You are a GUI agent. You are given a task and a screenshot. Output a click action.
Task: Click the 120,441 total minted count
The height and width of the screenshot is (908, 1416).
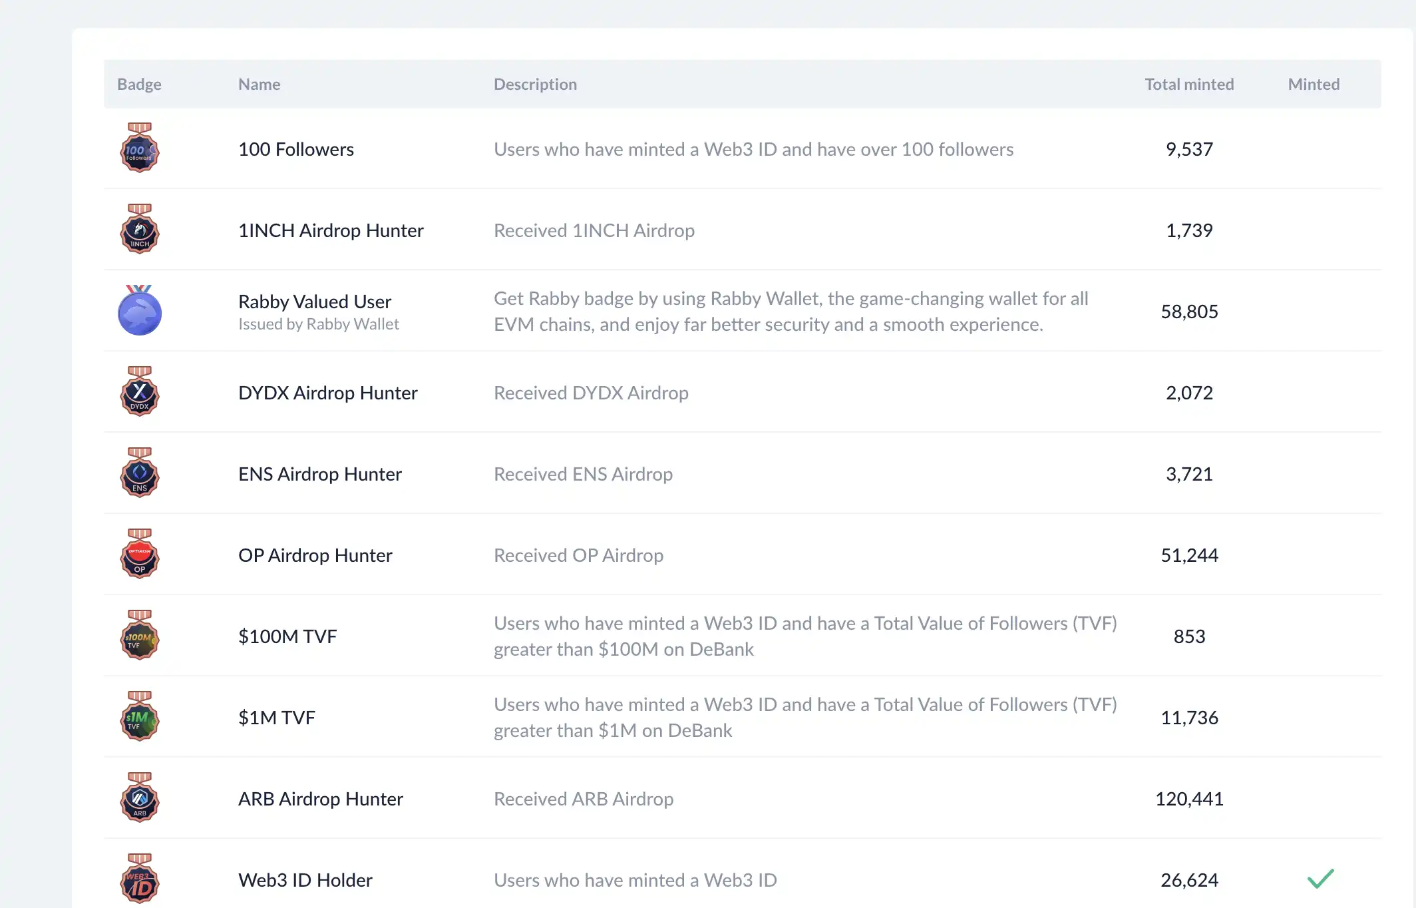coord(1188,799)
